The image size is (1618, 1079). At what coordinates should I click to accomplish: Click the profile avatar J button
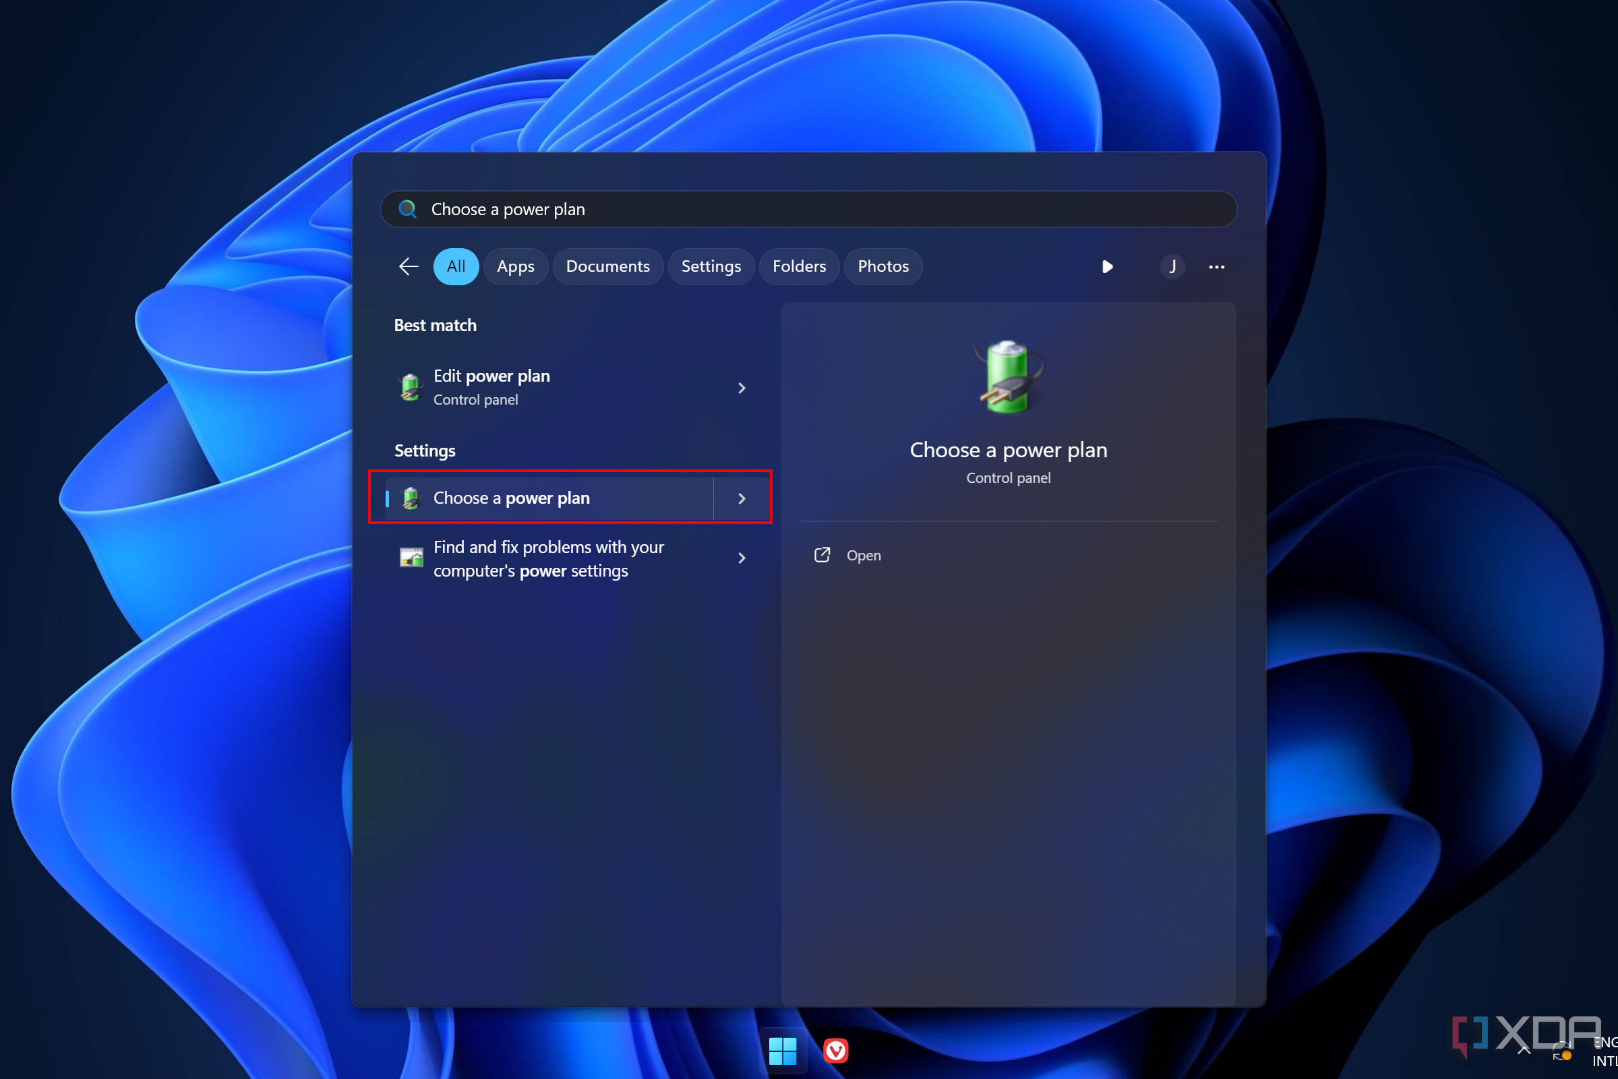1164,266
